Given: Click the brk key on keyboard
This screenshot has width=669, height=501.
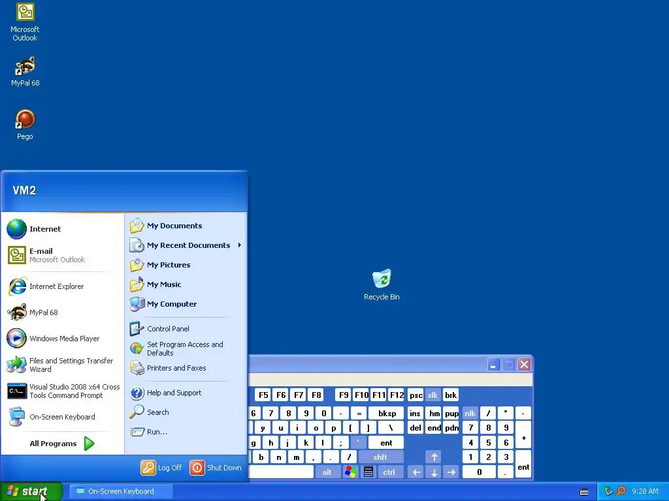Looking at the screenshot, I should coord(451,395).
